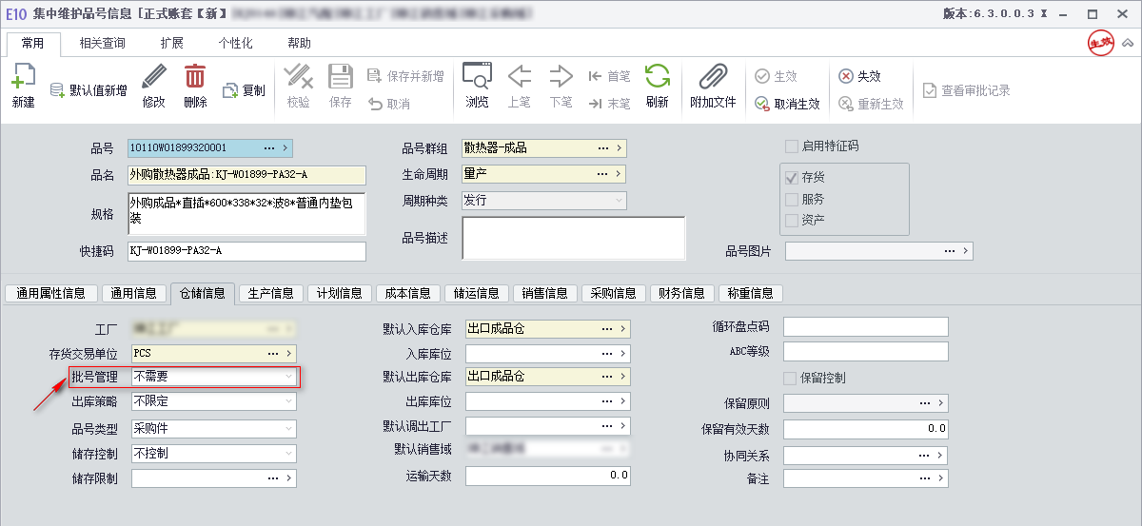Switch to 财务信息 tab
Image resolution: width=1142 pixels, height=526 pixels.
click(x=682, y=294)
